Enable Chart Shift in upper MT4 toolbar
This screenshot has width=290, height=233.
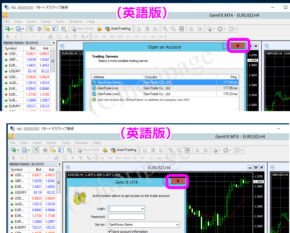click(x=200, y=29)
